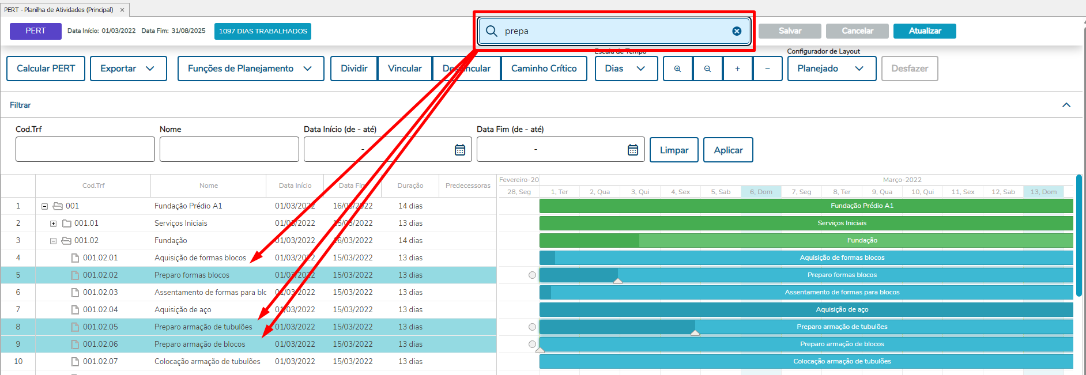Click Caminho Crítico button
The height and width of the screenshot is (375, 1086).
click(544, 69)
